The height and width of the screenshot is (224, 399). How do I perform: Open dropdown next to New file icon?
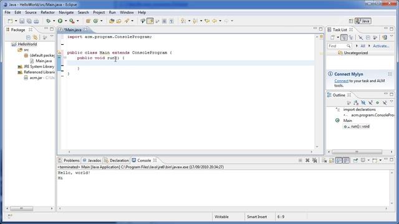pyautogui.click(x=16, y=21)
